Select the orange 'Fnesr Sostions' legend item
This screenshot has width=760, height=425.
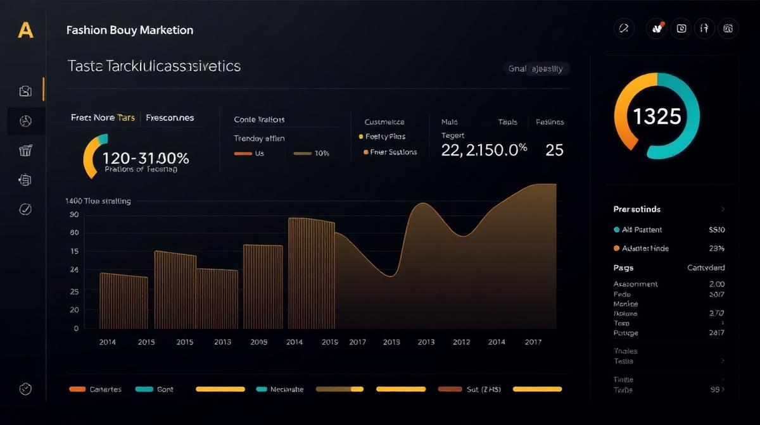[x=390, y=152]
